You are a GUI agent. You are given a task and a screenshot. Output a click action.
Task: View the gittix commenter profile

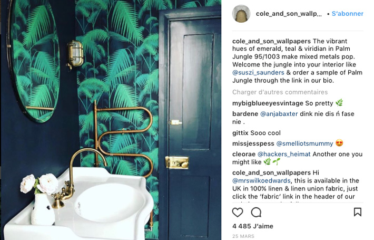click(x=240, y=133)
